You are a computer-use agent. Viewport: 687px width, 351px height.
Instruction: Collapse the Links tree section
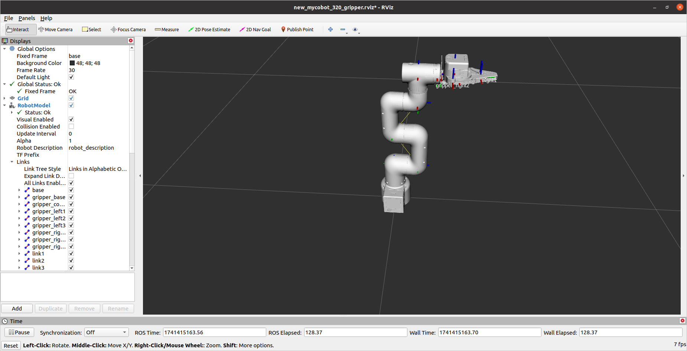(12, 162)
